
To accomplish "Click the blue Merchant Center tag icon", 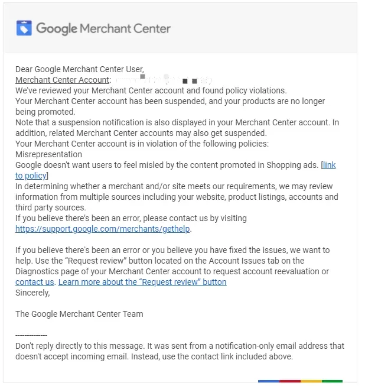I will point(24,28).
